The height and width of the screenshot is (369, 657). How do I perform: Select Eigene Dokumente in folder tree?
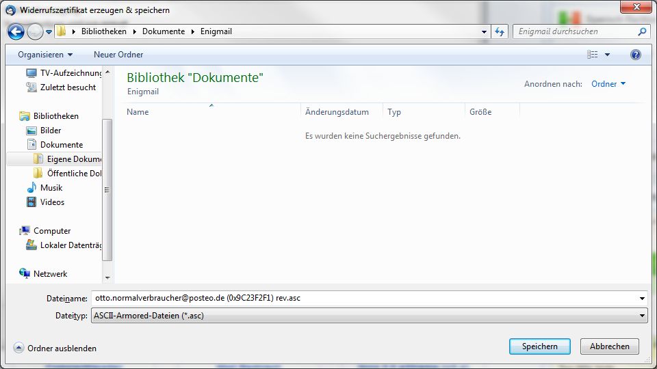[74, 159]
